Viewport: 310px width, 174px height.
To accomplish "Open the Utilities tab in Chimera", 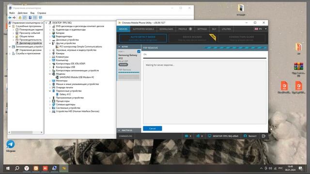I will point(226,29).
